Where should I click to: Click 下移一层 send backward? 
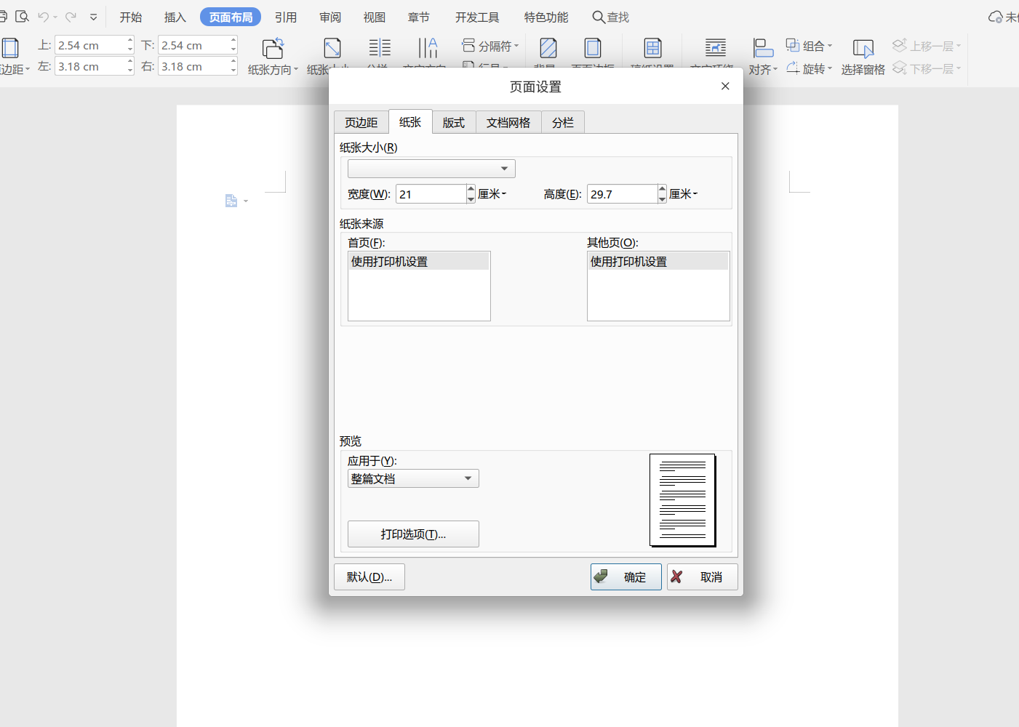927,68
